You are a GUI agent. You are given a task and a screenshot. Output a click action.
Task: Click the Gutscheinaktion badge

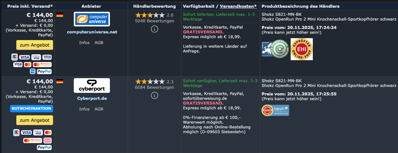coord(32,109)
